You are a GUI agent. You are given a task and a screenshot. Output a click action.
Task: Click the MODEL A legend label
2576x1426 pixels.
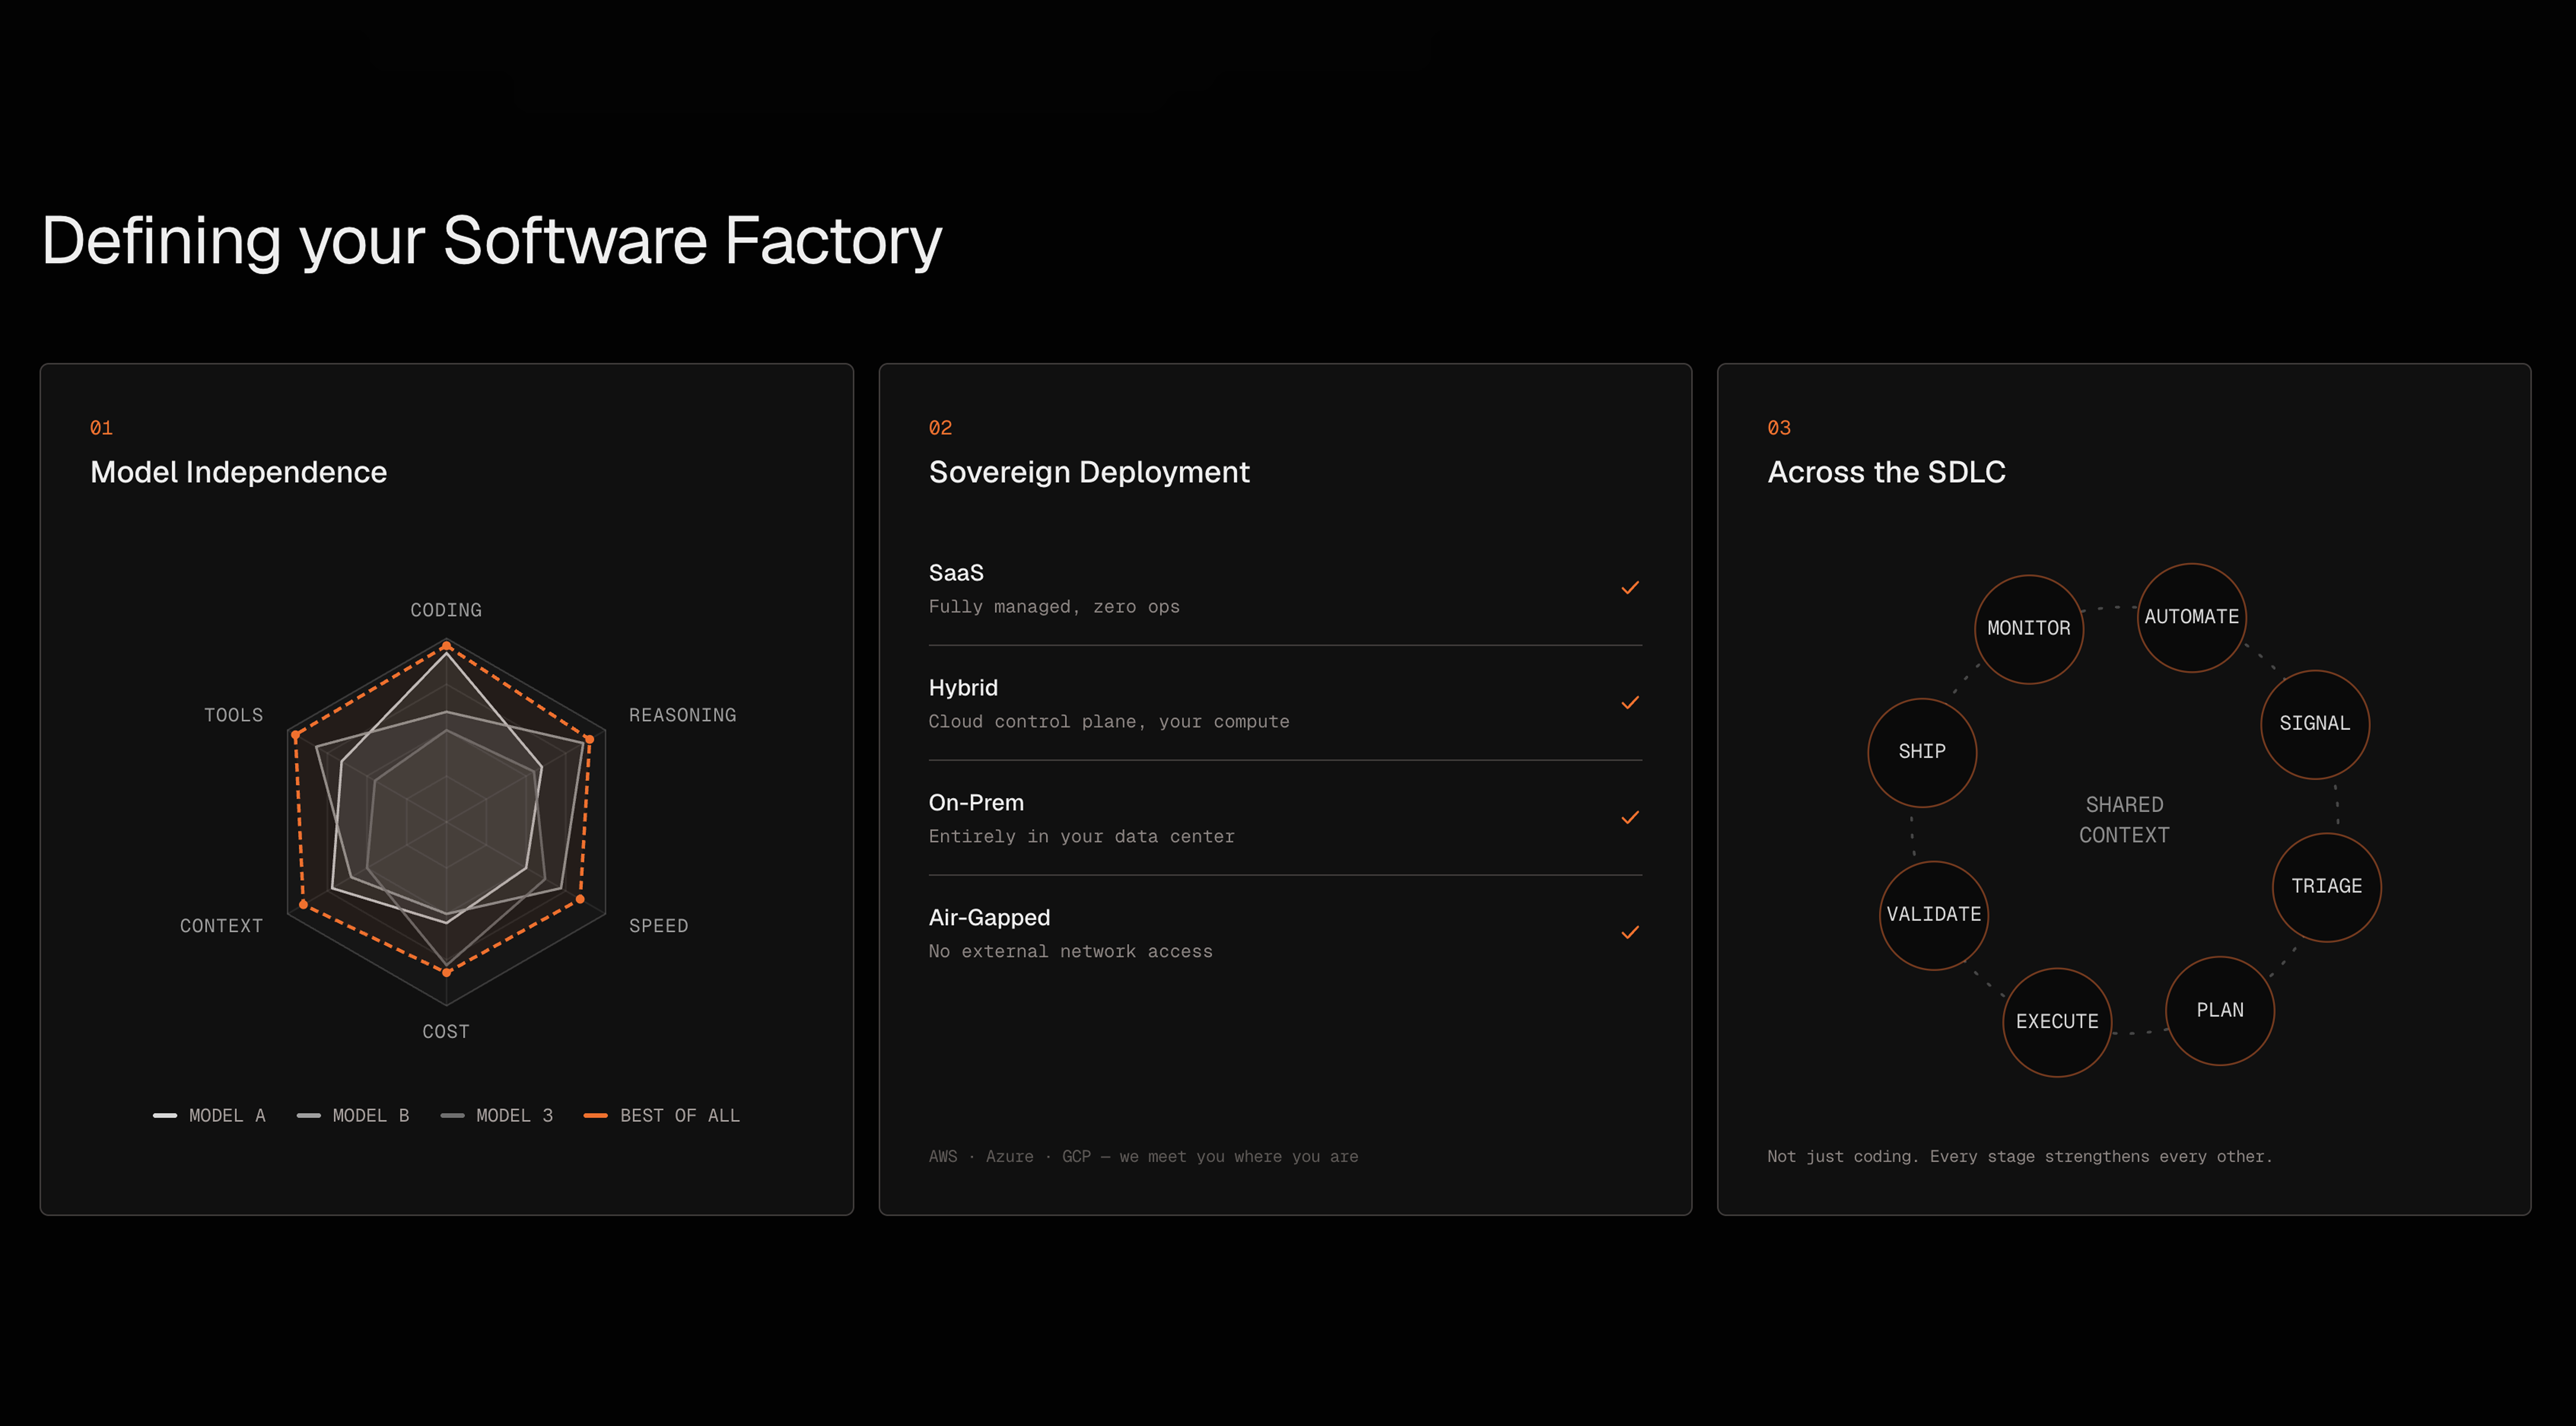click(x=227, y=1116)
